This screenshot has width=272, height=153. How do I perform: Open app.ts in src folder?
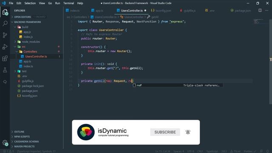[27, 61]
